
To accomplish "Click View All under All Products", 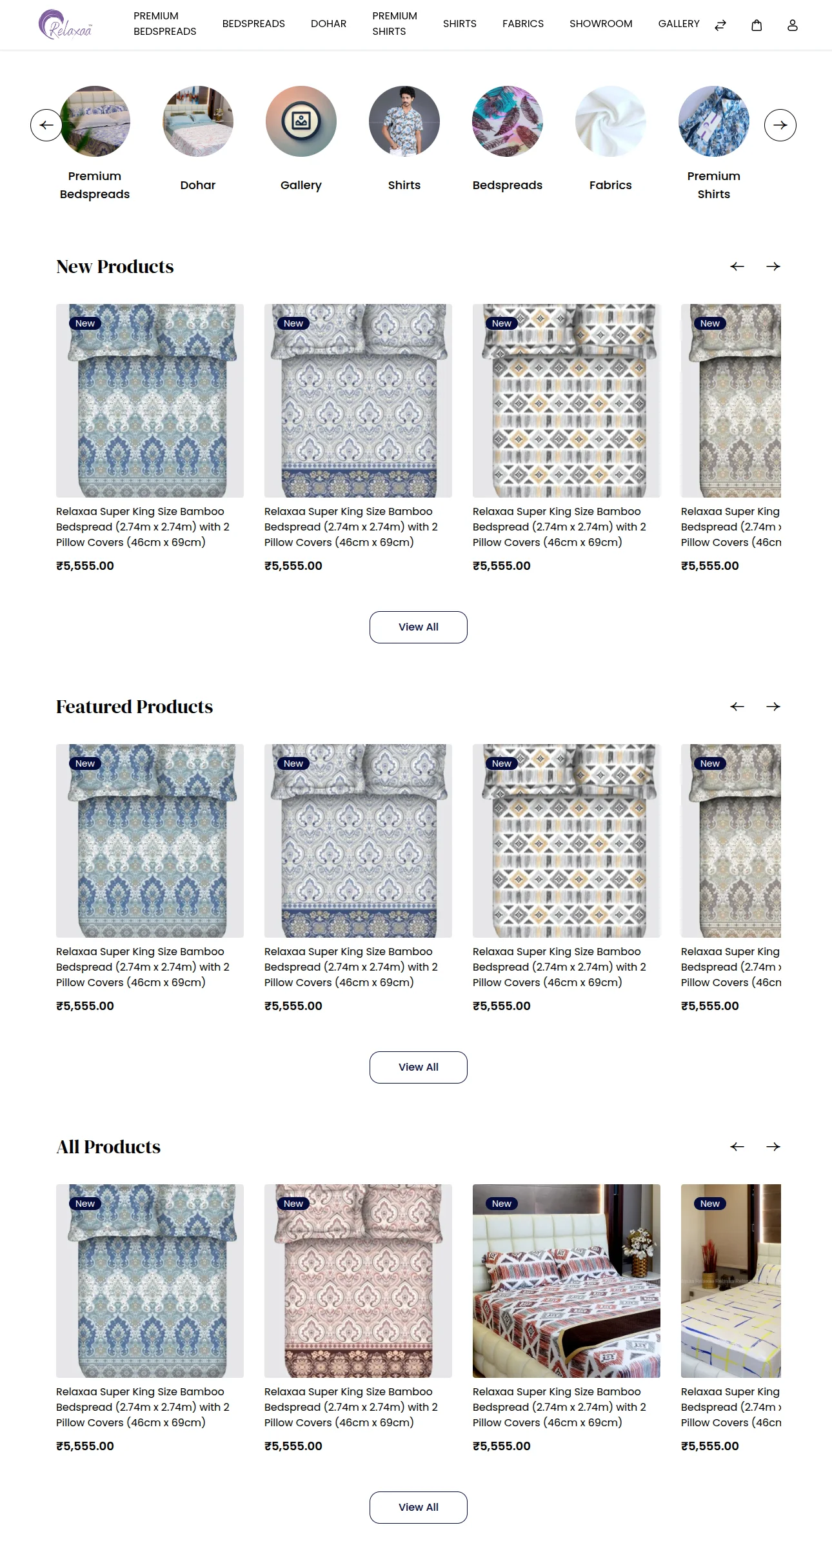I will pyautogui.click(x=419, y=1508).
